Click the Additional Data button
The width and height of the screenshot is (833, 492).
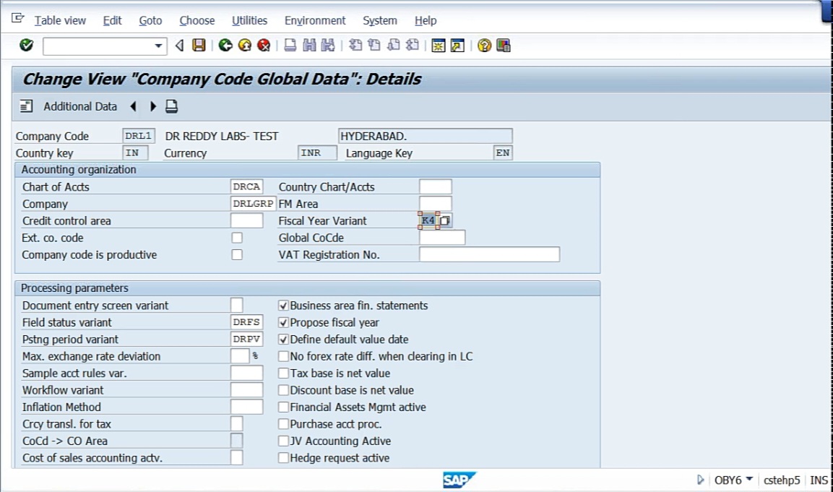[80, 106]
